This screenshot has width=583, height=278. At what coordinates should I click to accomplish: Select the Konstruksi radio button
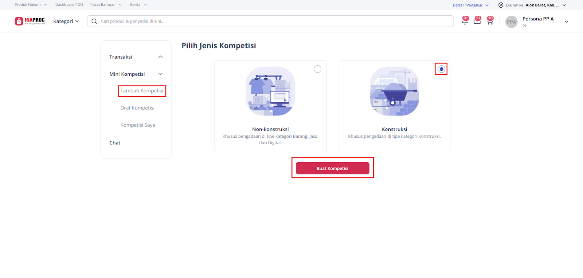(x=441, y=69)
